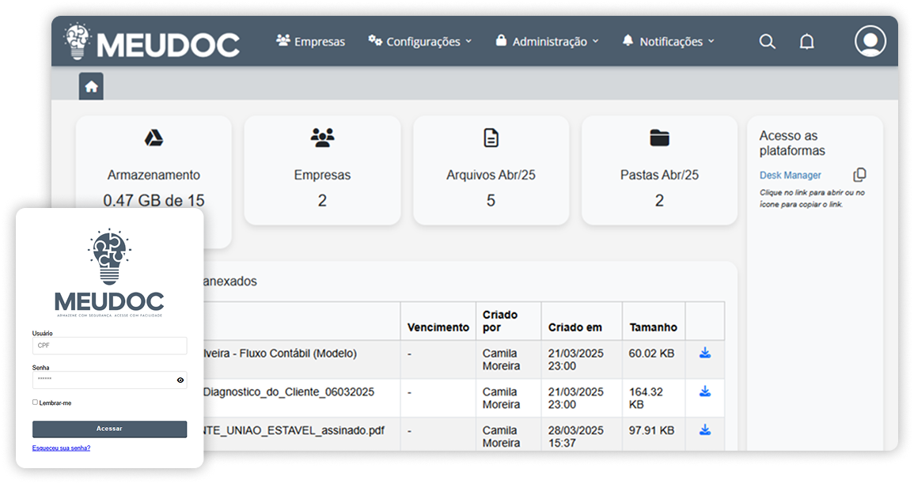The height and width of the screenshot is (484, 914).
Task: Copy the Desk Manager link icon
Action: [859, 175]
